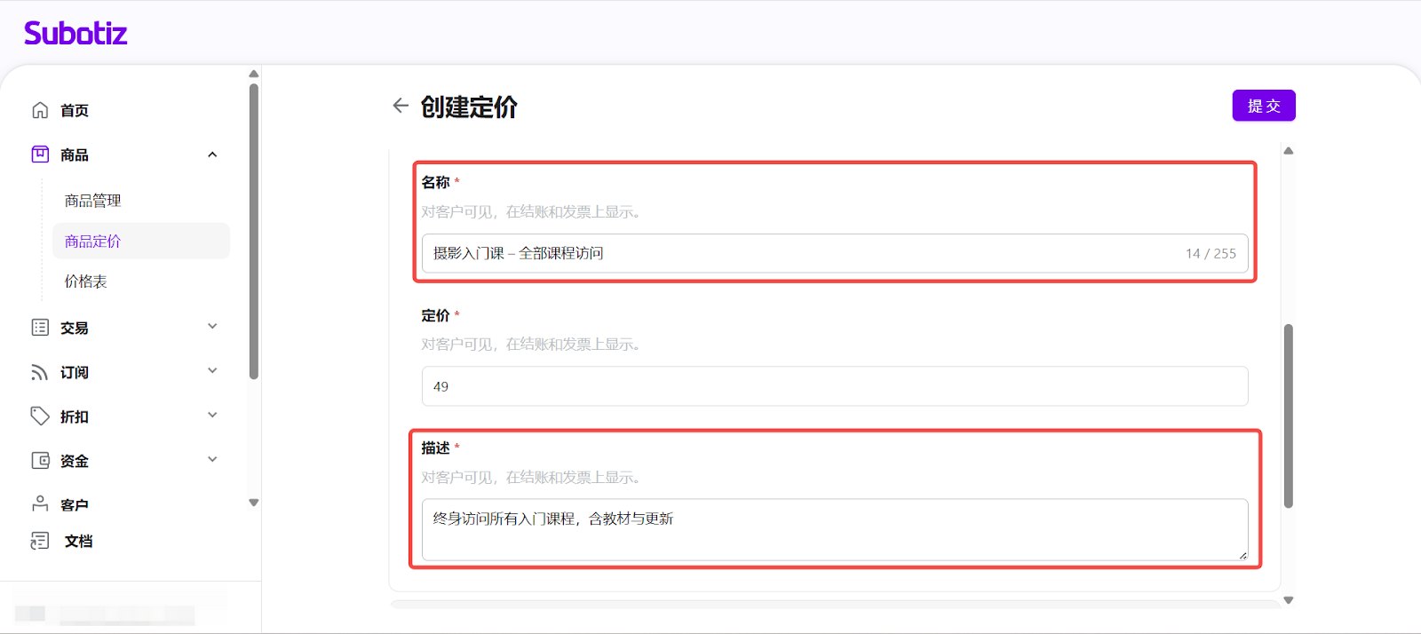Click the back arrow beside 创建定价
Image resolution: width=1421 pixels, height=634 pixels.
click(x=401, y=106)
